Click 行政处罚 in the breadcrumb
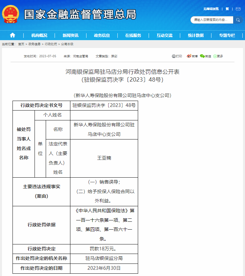Image resolution: width=245 pixels, height=276 pixels. click(x=51, y=44)
